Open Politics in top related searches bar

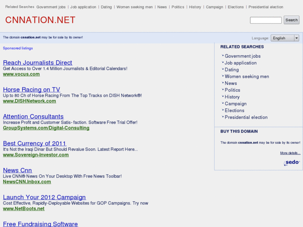coord(178,7)
